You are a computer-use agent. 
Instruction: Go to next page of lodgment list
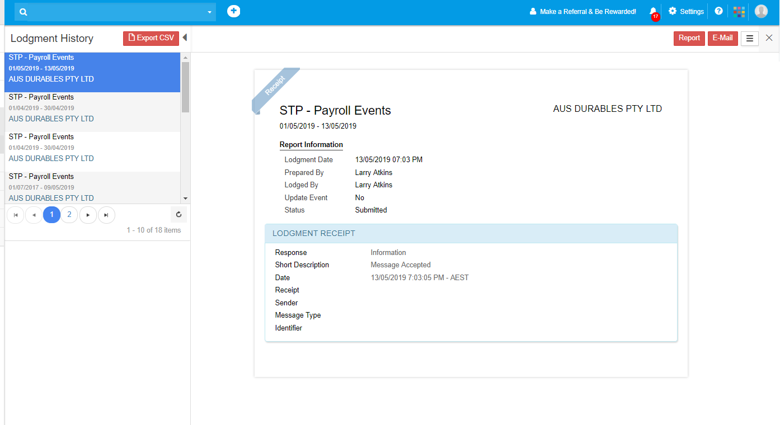pos(88,215)
